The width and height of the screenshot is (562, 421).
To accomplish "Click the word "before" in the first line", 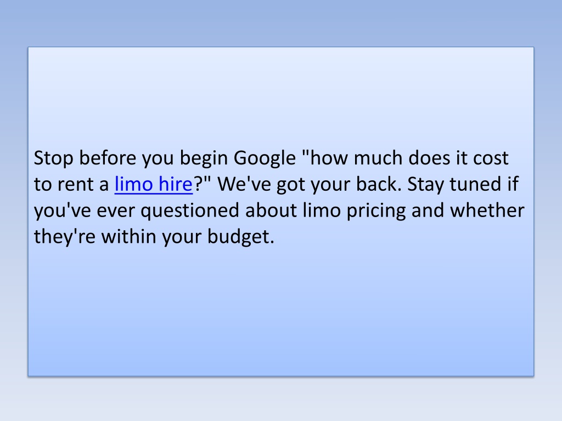I will (108, 158).
